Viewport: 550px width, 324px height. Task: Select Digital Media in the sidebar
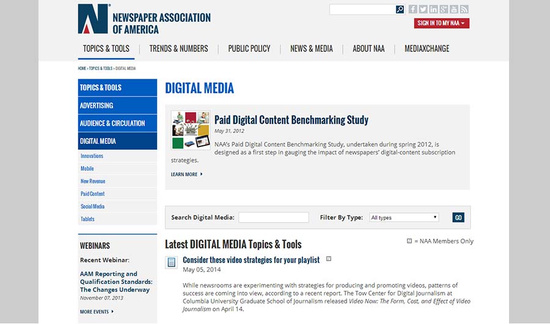click(x=117, y=141)
